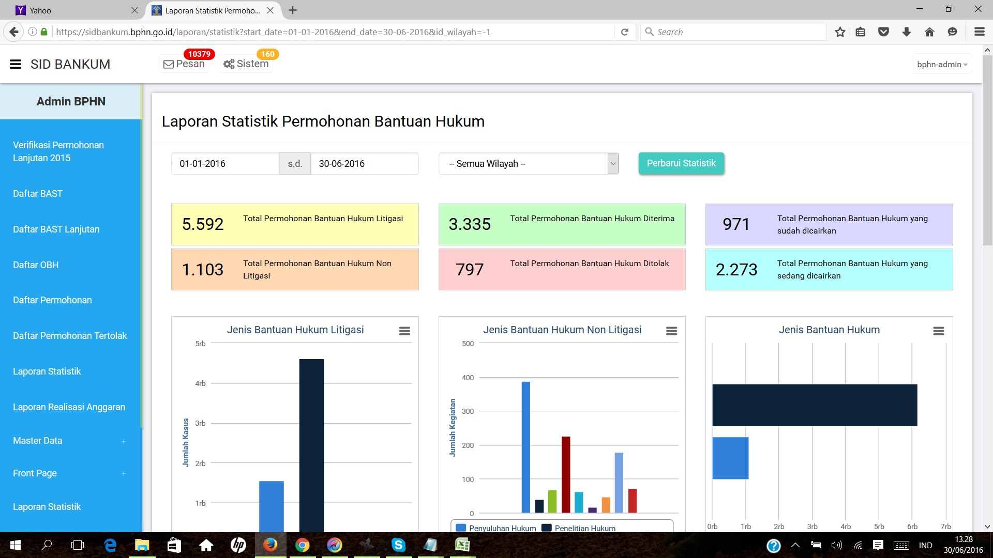Reload the page with refresh icon

(x=625, y=32)
